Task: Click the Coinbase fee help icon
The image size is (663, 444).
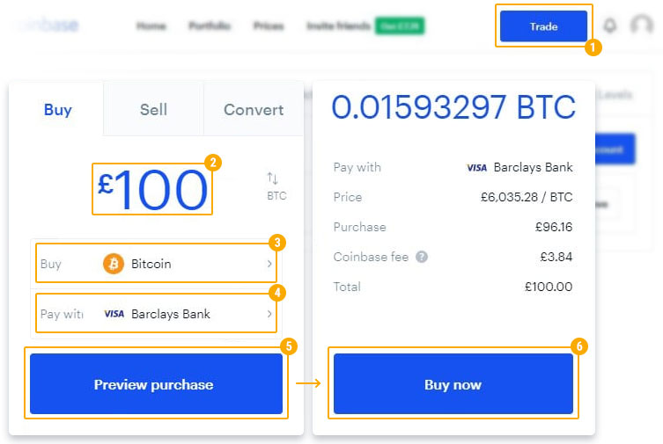Action: tap(422, 257)
